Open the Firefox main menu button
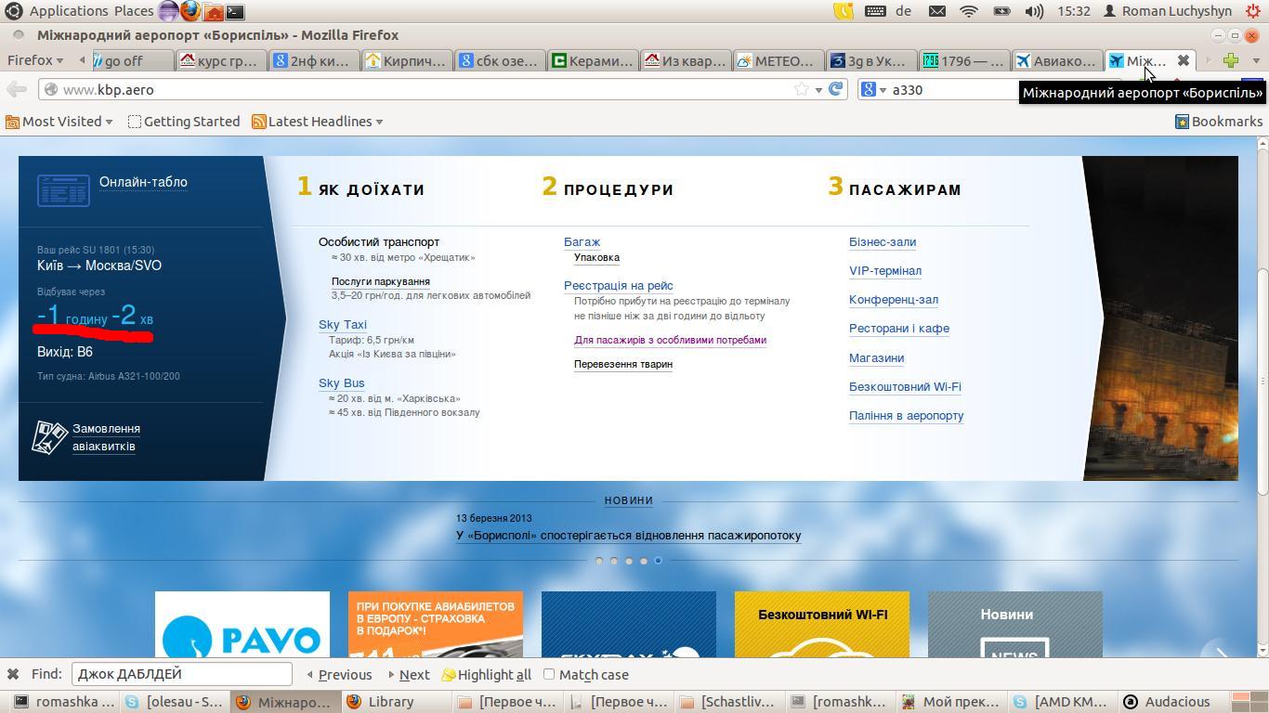 point(35,60)
